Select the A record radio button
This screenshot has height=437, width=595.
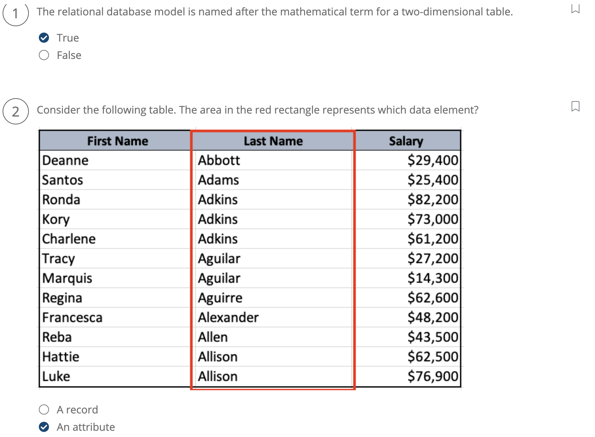[44, 409]
